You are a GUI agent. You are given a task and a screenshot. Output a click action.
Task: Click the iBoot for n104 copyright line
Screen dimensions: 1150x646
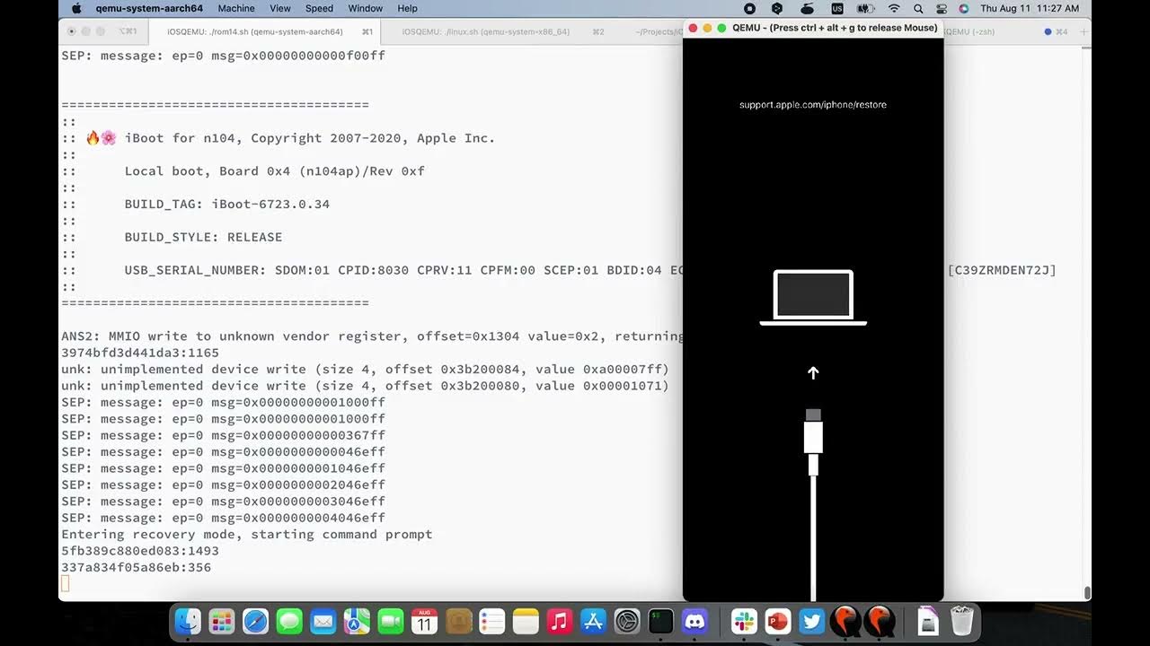click(291, 138)
